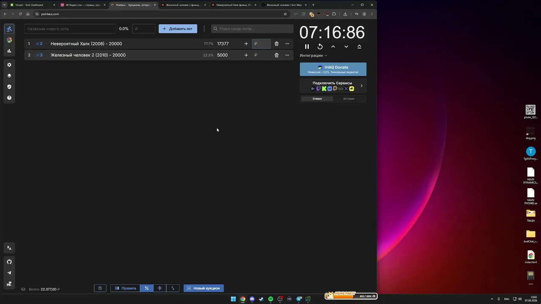Add amount to Железный человек 2 lot
541x304 pixels.
tap(246, 55)
